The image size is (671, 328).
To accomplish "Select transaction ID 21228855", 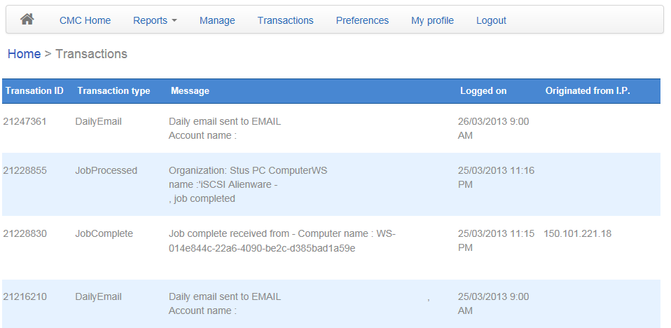I will [25, 170].
